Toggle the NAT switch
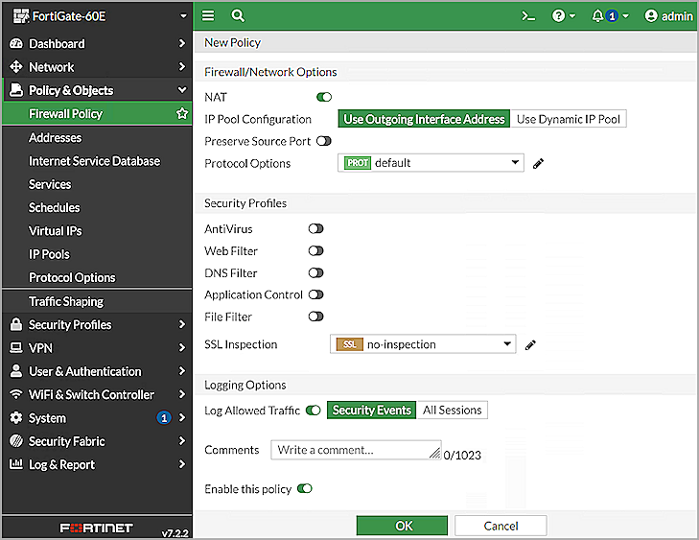The width and height of the screenshot is (699, 540). coord(324,97)
